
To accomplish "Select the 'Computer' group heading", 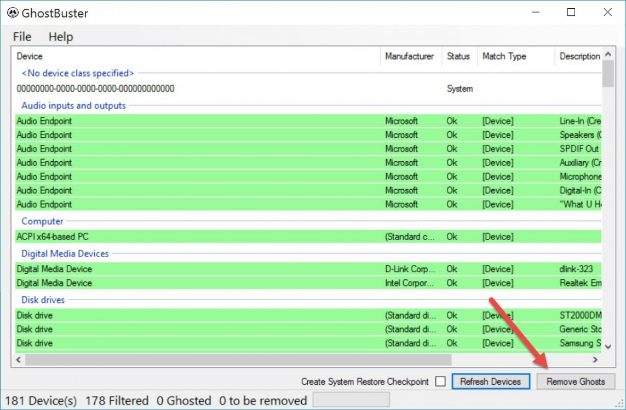I will pyautogui.click(x=42, y=221).
